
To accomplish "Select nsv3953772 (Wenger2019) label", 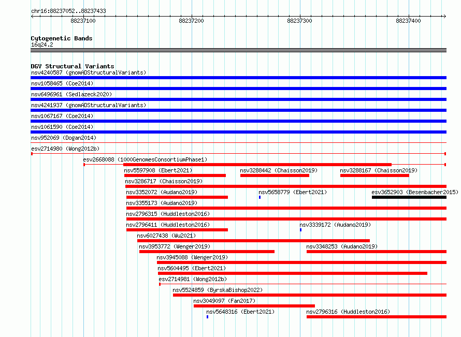I will pos(175,246).
